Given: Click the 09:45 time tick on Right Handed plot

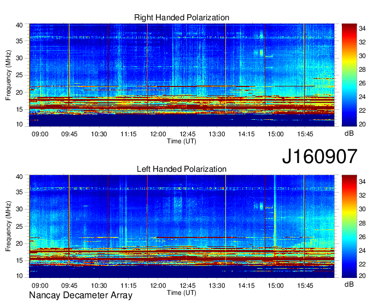Looking at the screenshot, I should [x=69, y=134].
